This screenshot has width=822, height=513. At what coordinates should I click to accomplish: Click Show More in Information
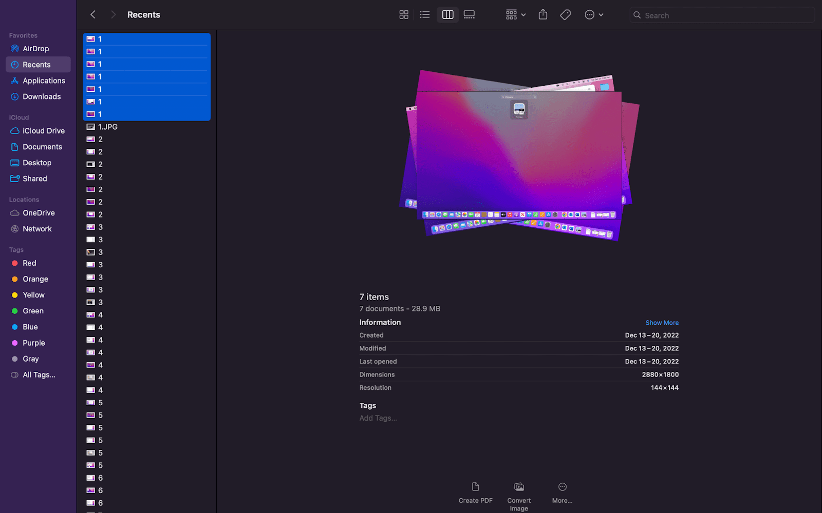click(662, 323)
